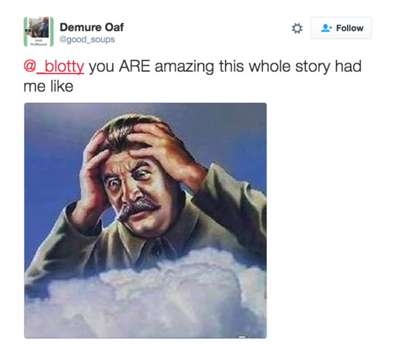
Task: Expand the attached painting image
Action: [145, 220]
